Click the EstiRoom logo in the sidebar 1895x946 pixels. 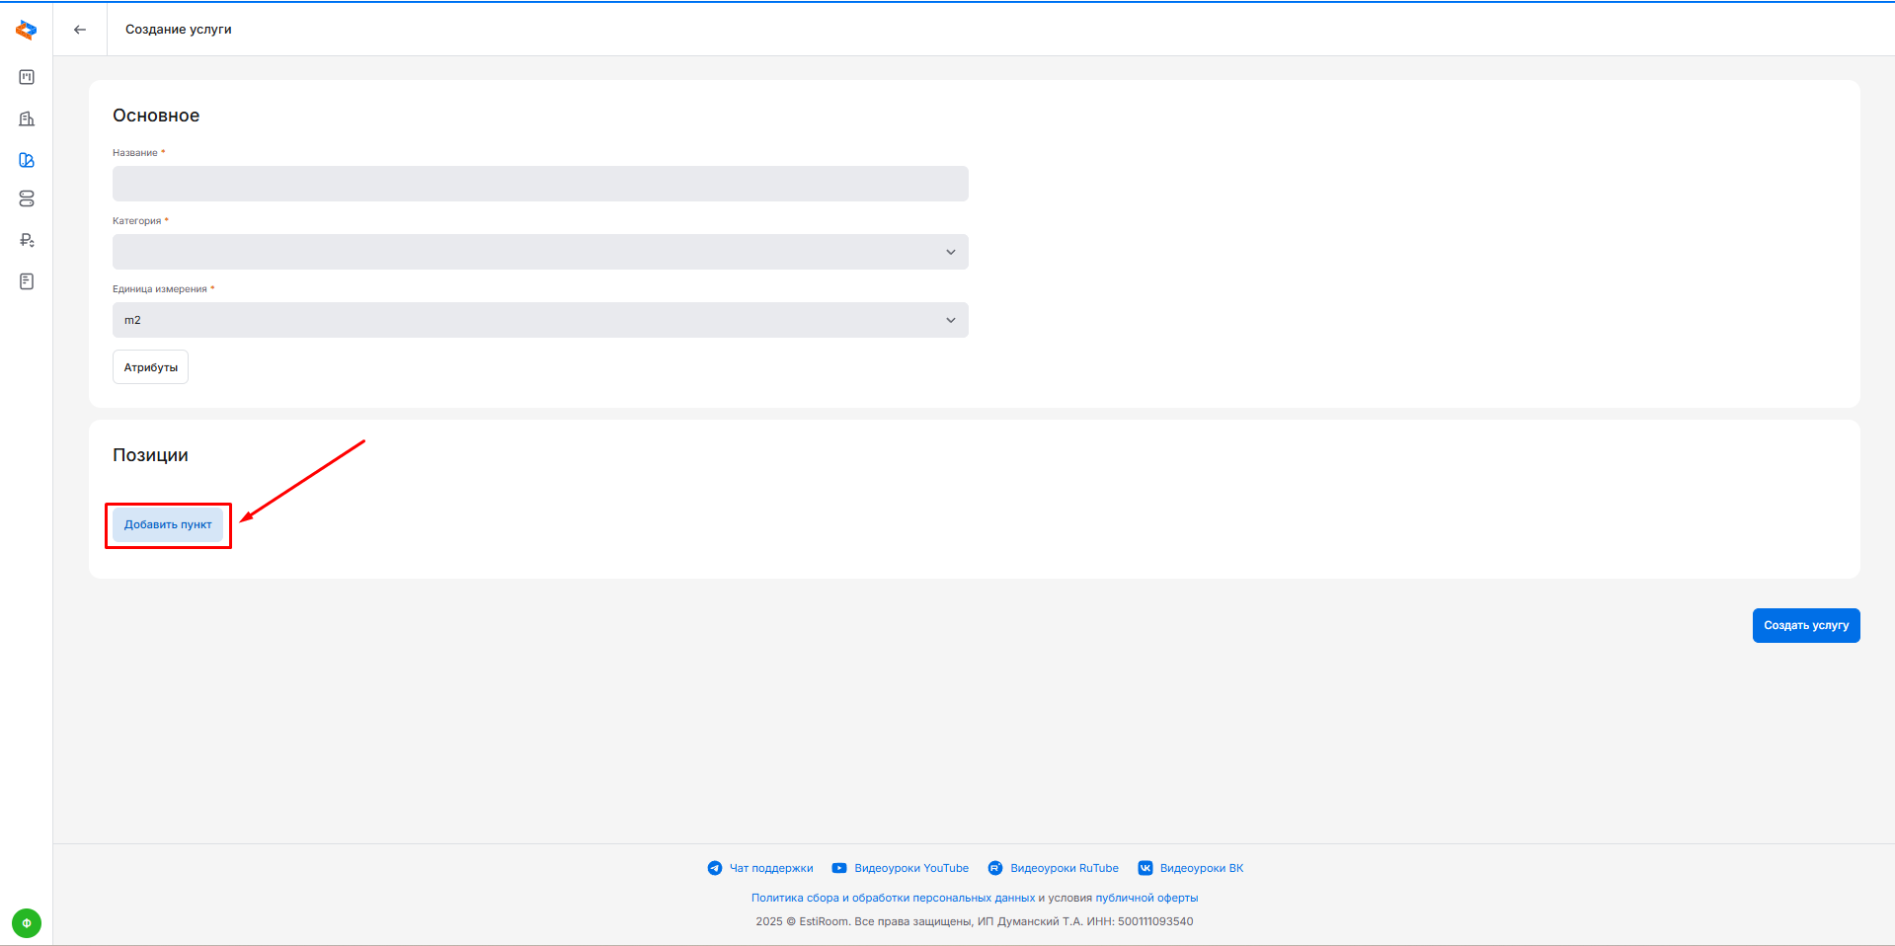[x=27, y=31]
